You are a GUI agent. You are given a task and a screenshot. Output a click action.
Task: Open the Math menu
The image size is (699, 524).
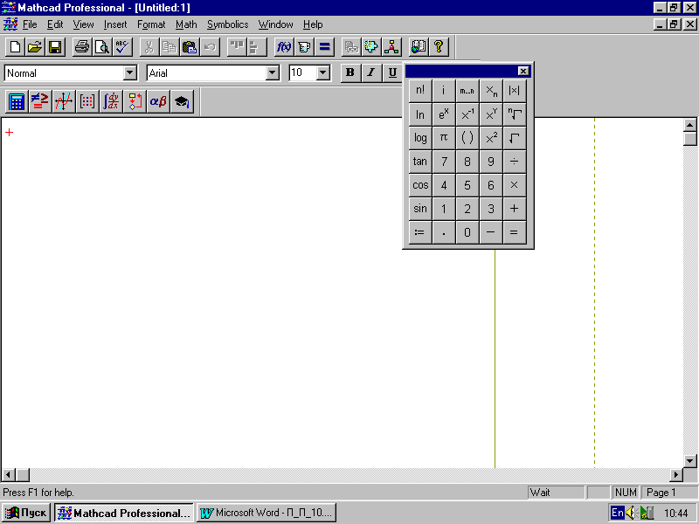coord(186,24)
